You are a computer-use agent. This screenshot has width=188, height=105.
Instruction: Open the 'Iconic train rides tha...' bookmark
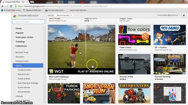coord(77,10)
